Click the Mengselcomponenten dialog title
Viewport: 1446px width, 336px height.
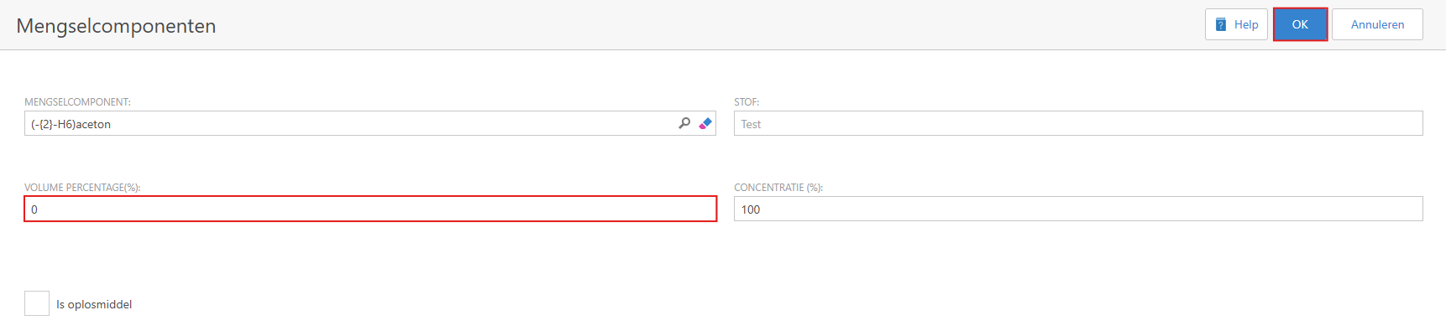pos(116,26)
